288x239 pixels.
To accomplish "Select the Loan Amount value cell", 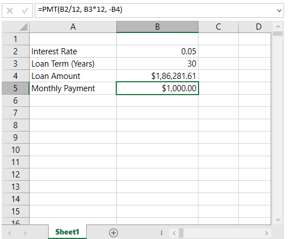I will pos(157,76).
